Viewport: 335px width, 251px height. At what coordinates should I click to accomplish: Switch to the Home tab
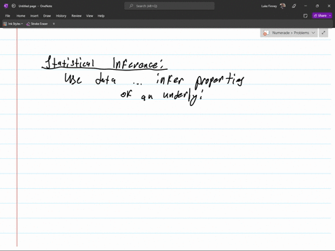21,16
